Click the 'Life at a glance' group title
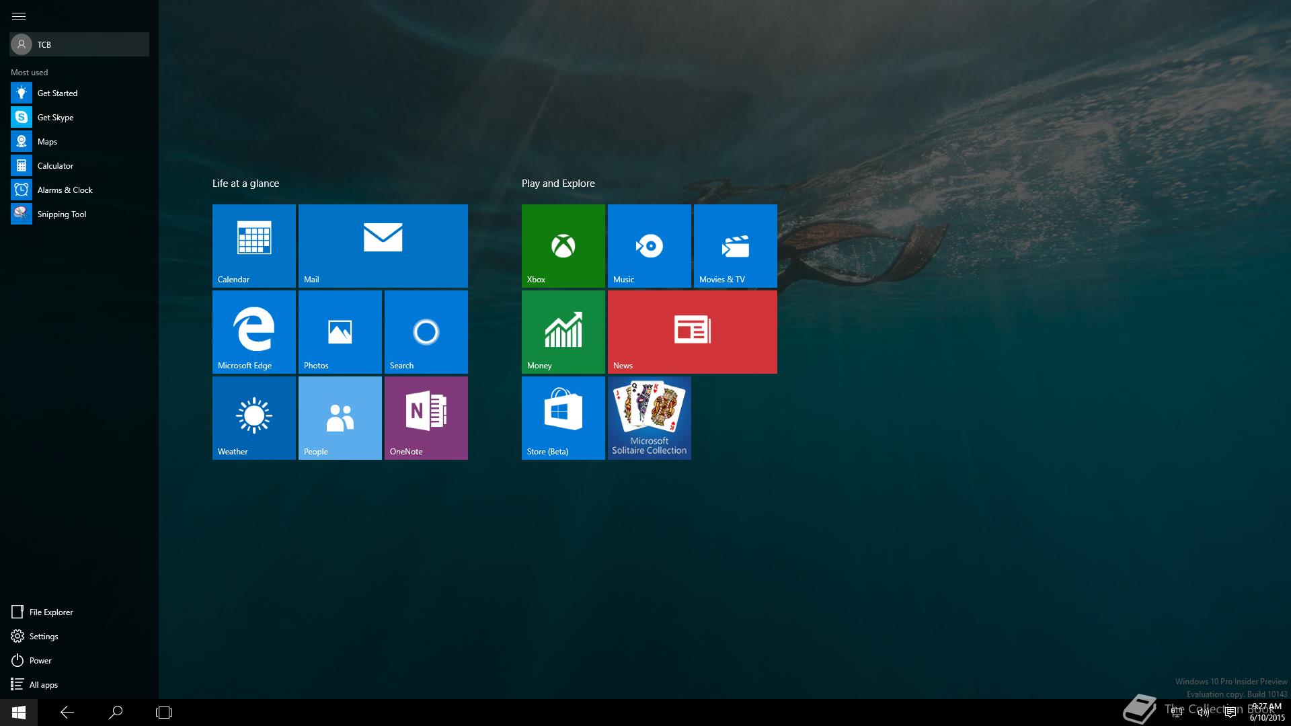This screenshot has height=726, width=1291. click(x=245, y=184)
